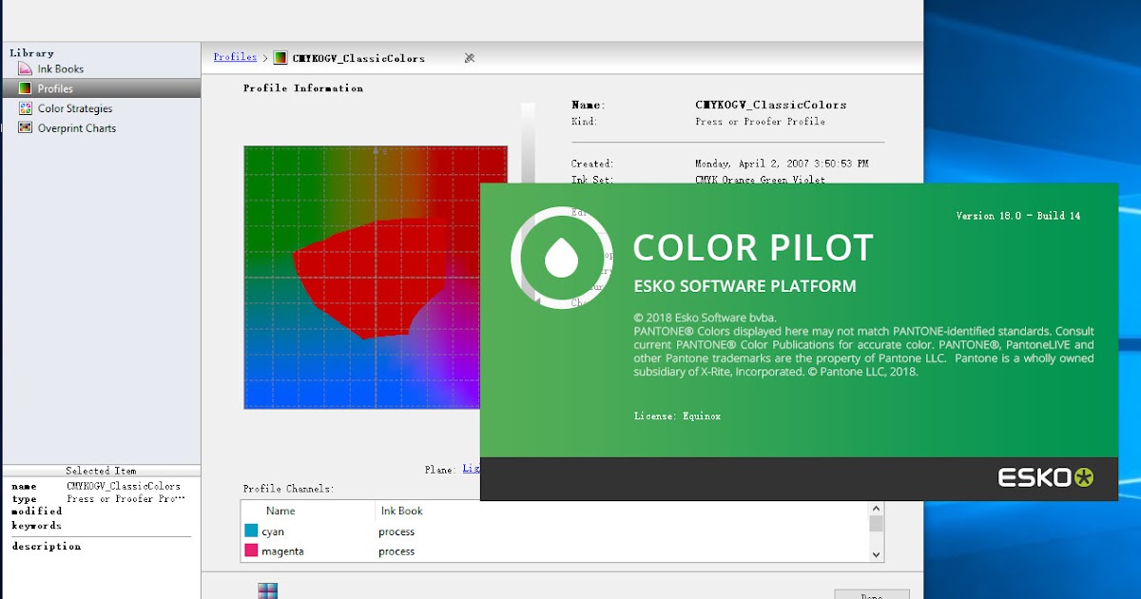Screen dimensions: 1141x599
Task: Open the Plane link below the gamut plot
Action: coord(472,469)
